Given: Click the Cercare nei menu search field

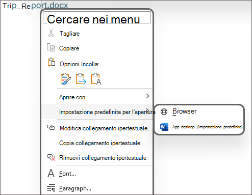Looking at the screenshot, I should (97, 17).
